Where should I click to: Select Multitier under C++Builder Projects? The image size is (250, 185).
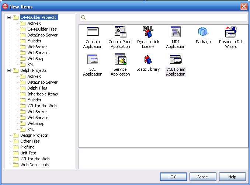(34, 41)
